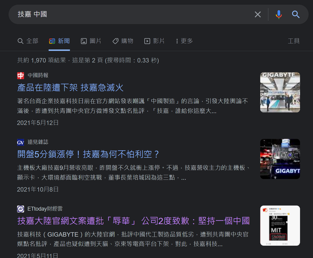Click the date 2021年10月8日
313x258 pixels.
tap(38, 189)
